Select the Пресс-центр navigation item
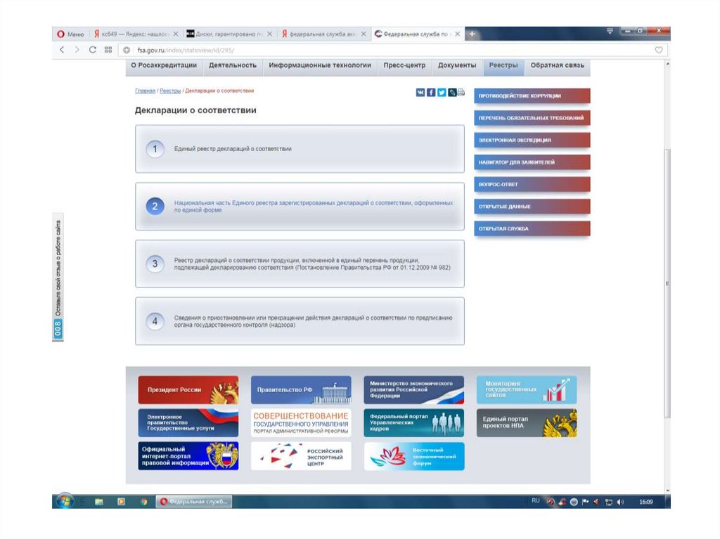 click(404, 65)
